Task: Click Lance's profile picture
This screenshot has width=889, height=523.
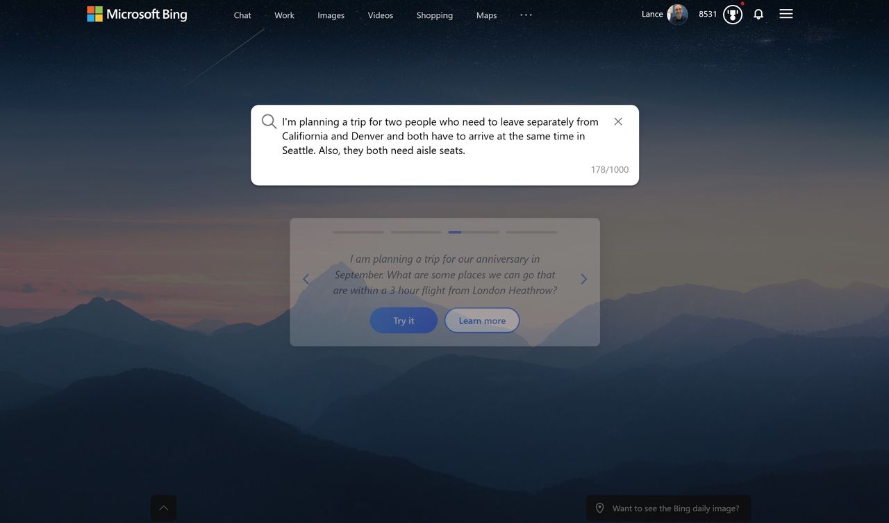Action: coord(677,14)
